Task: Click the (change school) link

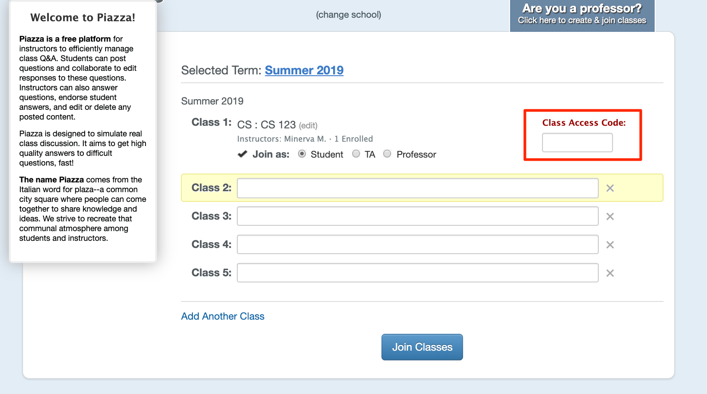Action: tap(349, 15)
